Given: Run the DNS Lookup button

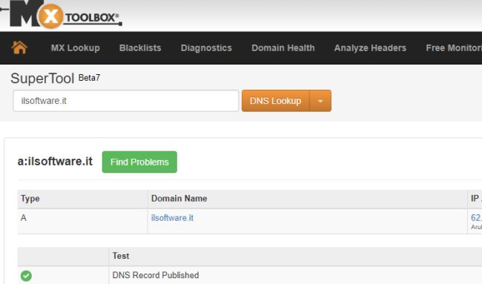Looking at the screenshot, I should pyautogui.click(x=275, y=101).
